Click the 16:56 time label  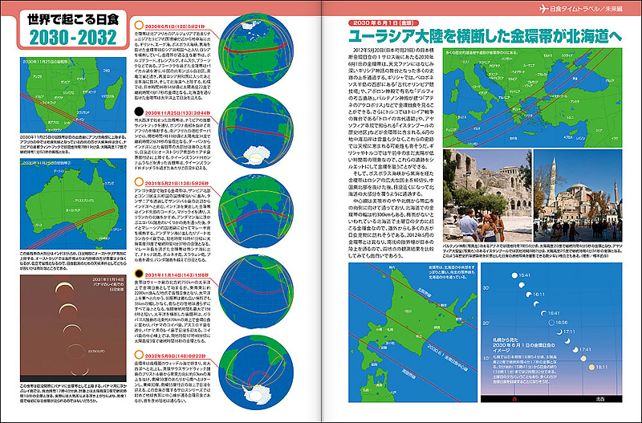tap(562, 323)
